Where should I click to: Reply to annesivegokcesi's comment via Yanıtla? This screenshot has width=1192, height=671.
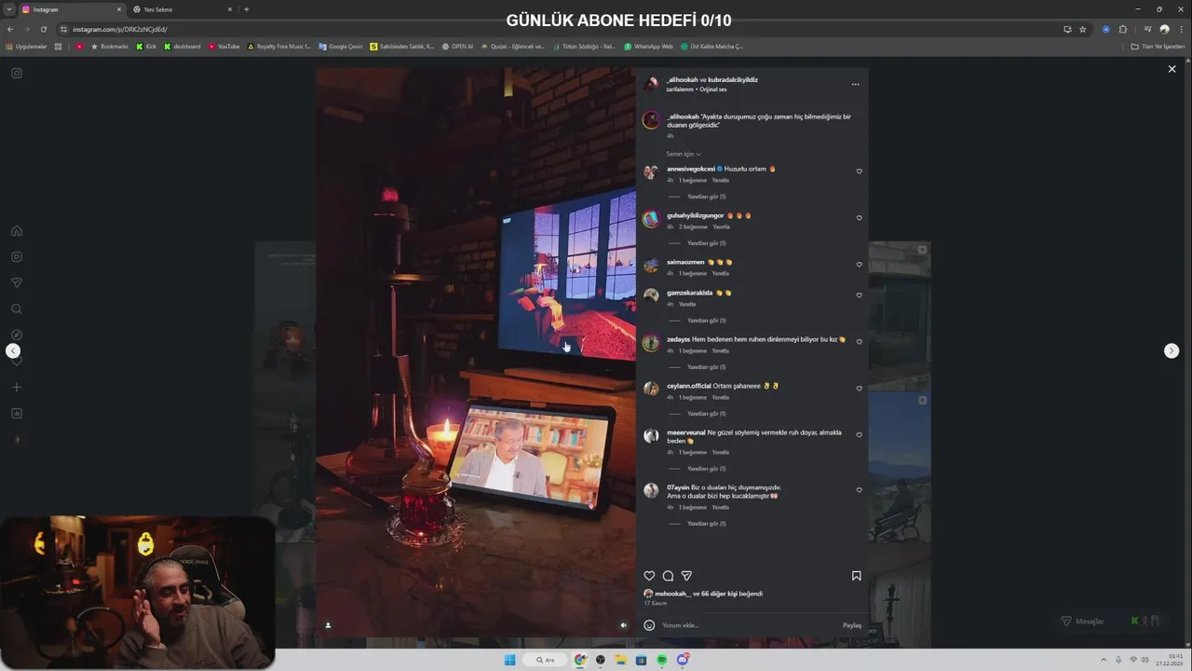[721, 180]
